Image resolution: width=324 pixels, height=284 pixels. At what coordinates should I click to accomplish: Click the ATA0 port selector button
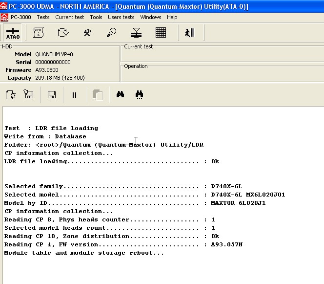tap(13, 33)
